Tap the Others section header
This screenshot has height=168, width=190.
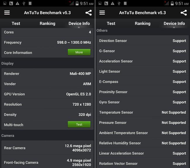point(102,30)
